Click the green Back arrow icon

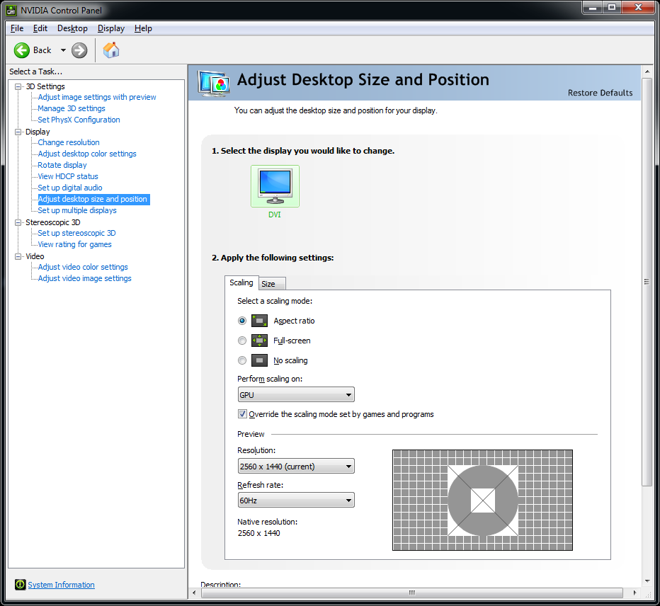click(x=22, y=50)
